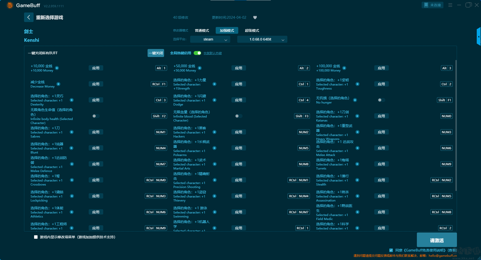Click the vertical scrollbar of cheat list
Screen dimensions: 481x260
(x=456, y=125)
